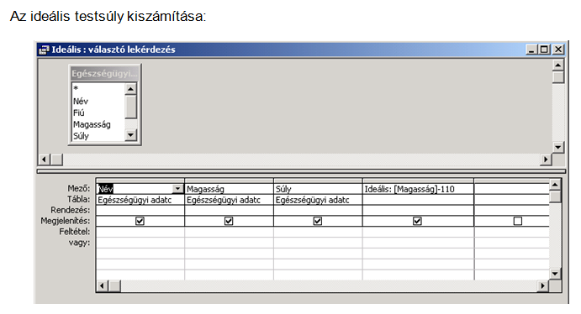Screen dimensions: 581x314
Task: Click the Tábla cell under the Magasság column
Action: click(229, 200)
